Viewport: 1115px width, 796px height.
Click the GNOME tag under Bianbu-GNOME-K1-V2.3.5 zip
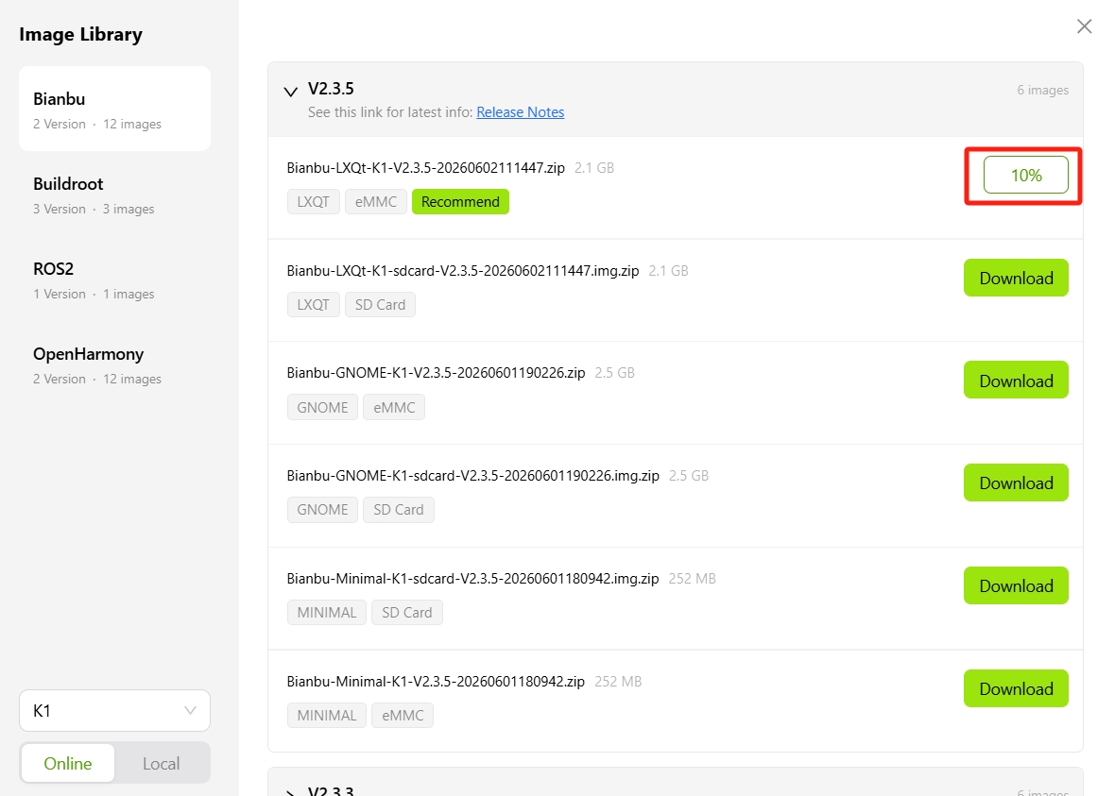coord(322,407)
